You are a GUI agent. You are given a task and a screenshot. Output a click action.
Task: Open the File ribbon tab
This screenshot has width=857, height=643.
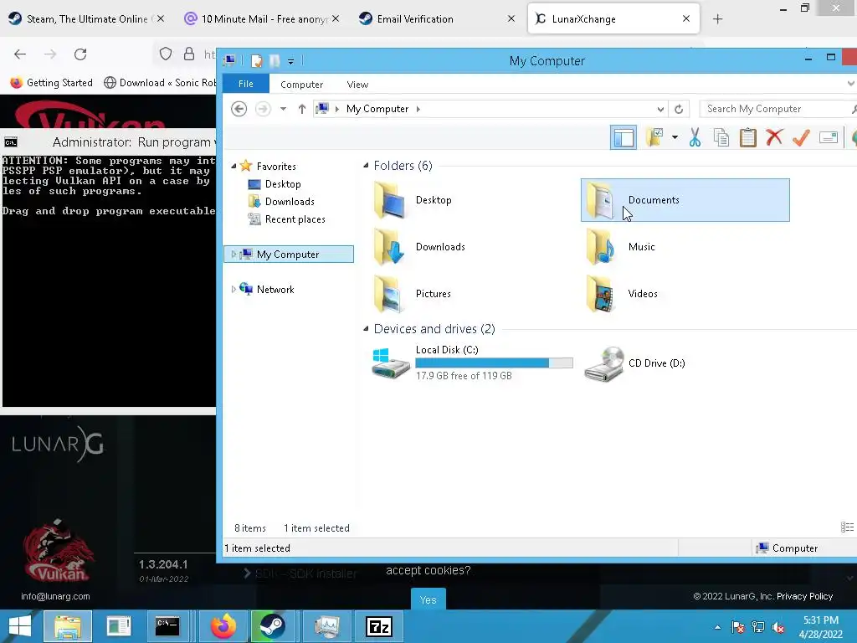246,85
